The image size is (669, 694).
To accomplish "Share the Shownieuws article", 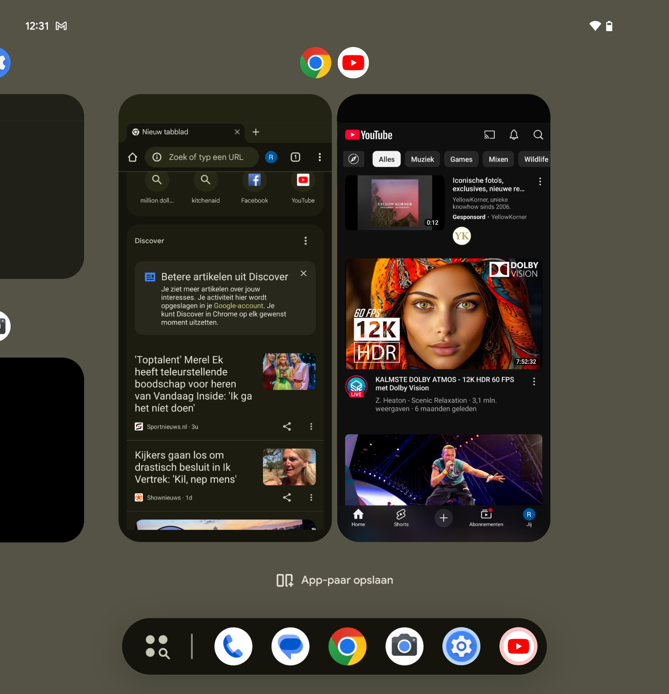I will [x=287, y=497].
